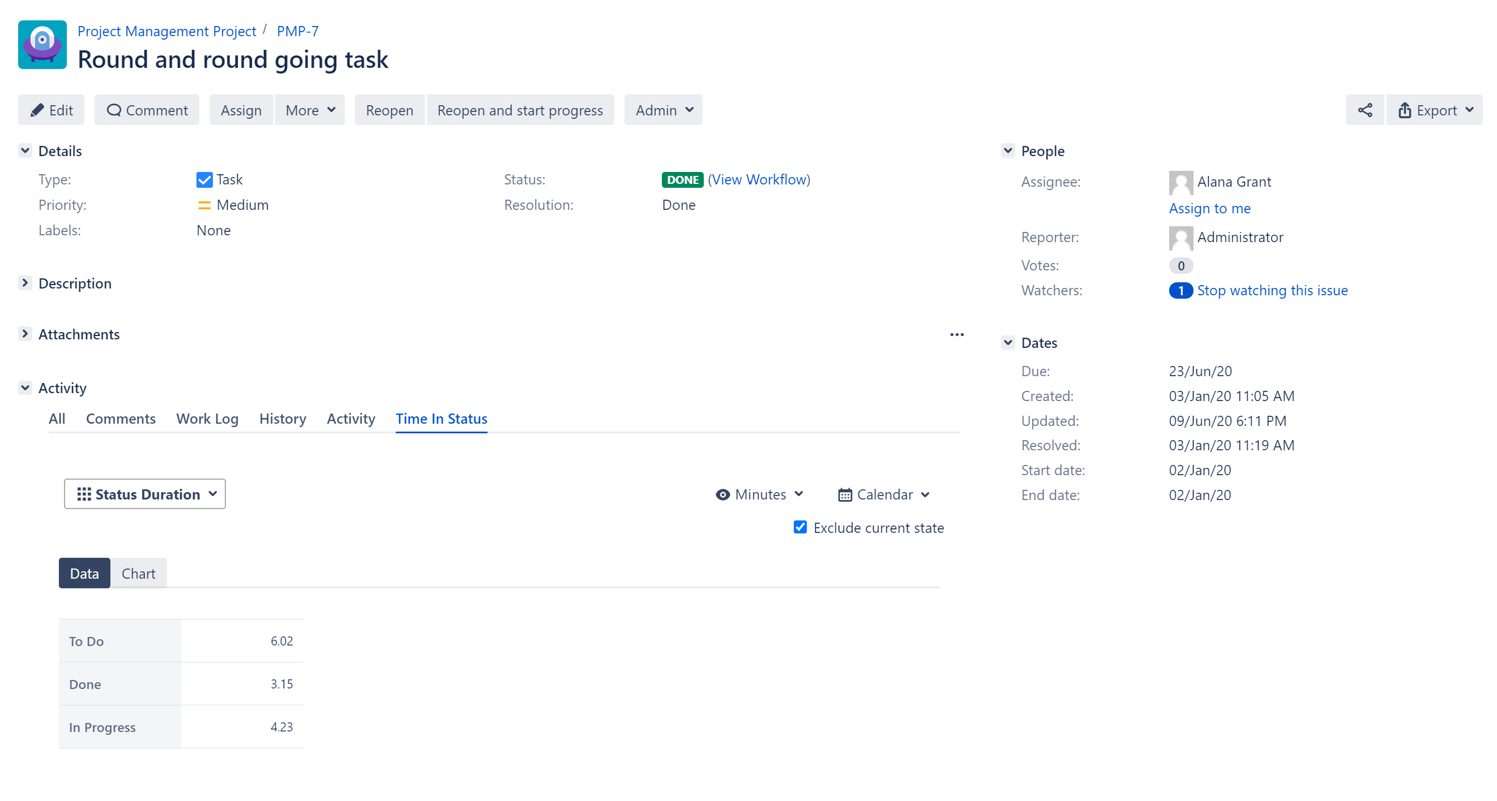
Task: Switch to the Chart view toggle
Action: [x=138, y=574]
